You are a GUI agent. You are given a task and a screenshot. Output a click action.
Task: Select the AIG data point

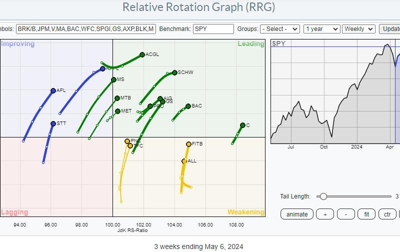click(160, 98)
